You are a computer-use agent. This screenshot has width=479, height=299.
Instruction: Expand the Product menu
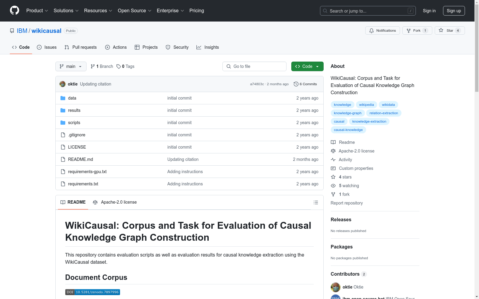pyautogui.click(x=37, y=10)
